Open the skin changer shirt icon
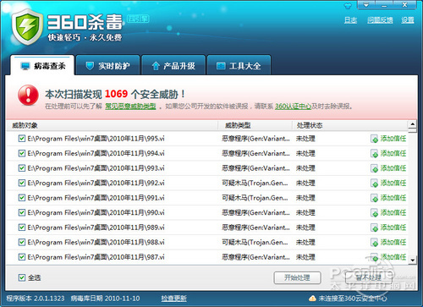 pos(348,6)
